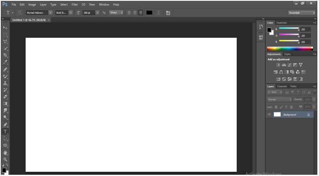The image size is (319, 176).
Task: Select the Zoom tool
Action: [x=5, y=159]
